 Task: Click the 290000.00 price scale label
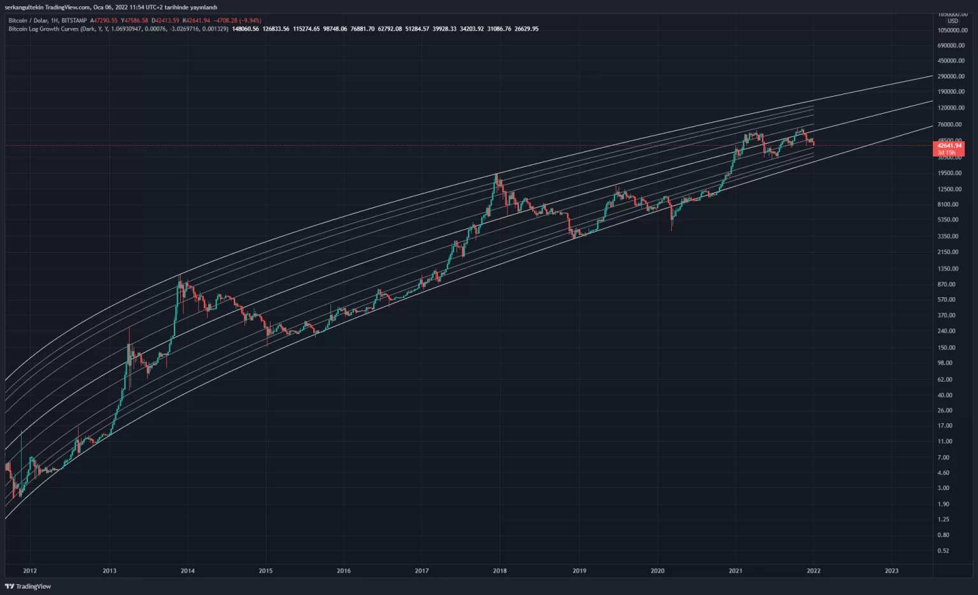[x=951, y=76]
